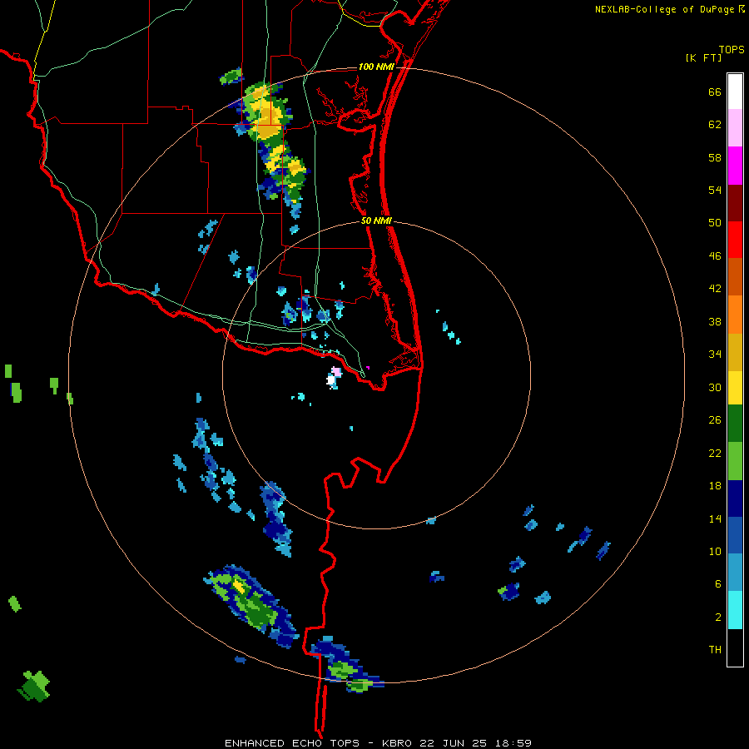Select the orange 42 kft swatch
The image size is (749, 749).
pos(735,315)
